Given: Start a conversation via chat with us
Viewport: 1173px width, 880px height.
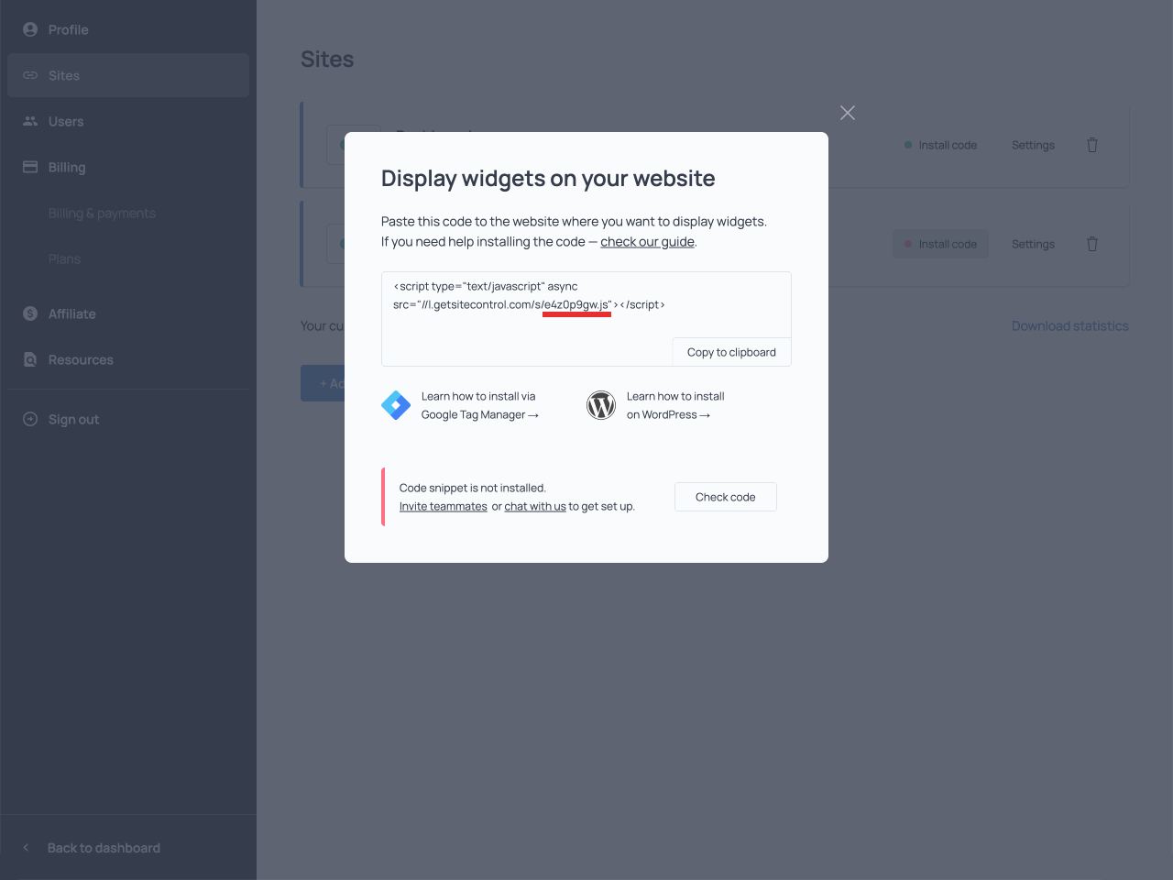Looking at the screenshot, I should (535, 506).
